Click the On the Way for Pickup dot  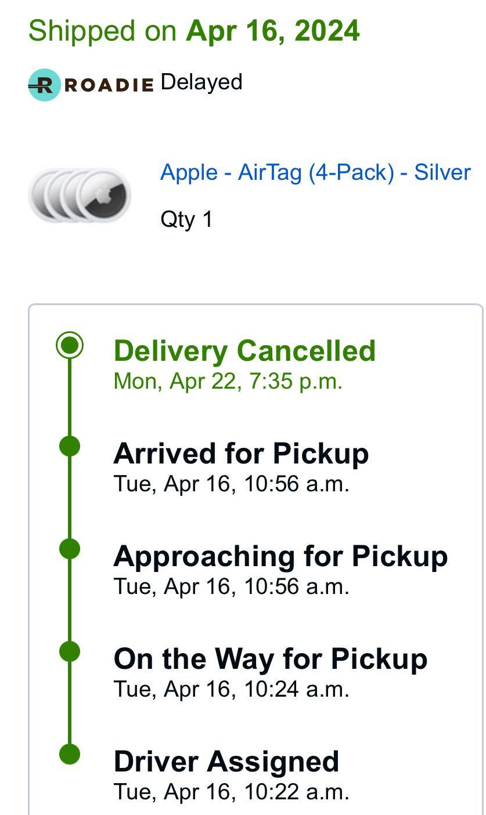70,651
